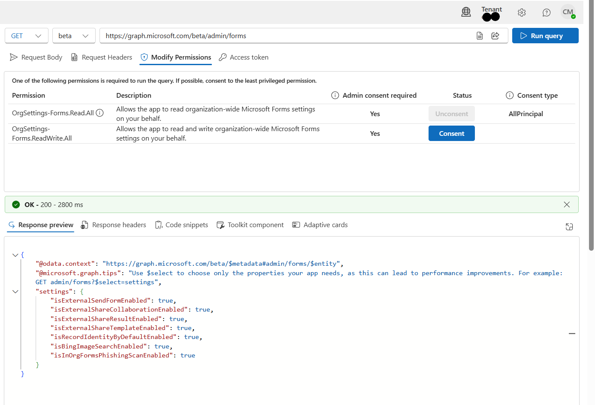The image size is (595, 405).
Task: Open the Response headers tab
Action: click(114, 225)
